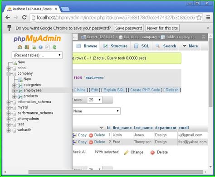Expand the cdcol database
This screenshot has width=215, height=177.
click(9, 68)
